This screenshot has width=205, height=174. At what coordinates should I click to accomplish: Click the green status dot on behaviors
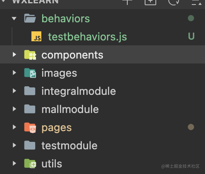point(191,18)
